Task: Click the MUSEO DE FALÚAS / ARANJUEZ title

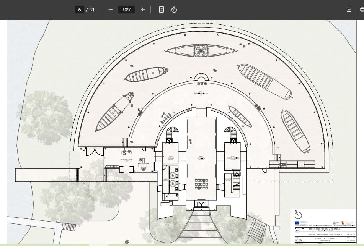Action: point(325,230)
